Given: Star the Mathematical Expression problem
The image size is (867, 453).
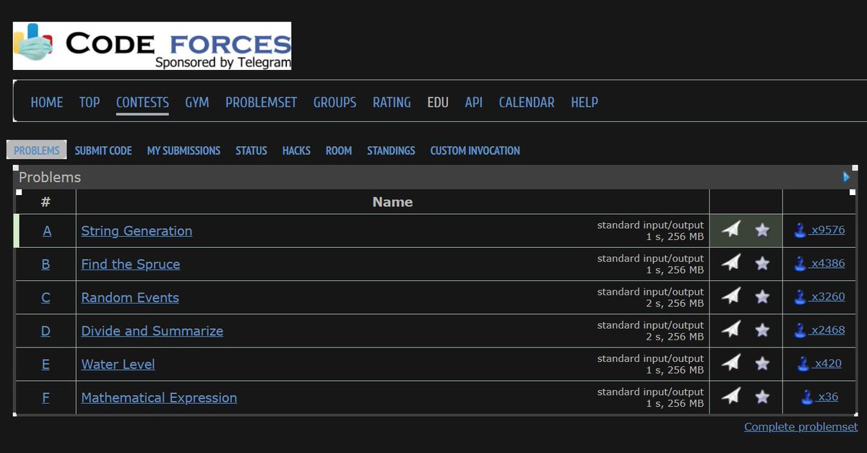Looking at the screenshot, I should [x=762, y=396].
